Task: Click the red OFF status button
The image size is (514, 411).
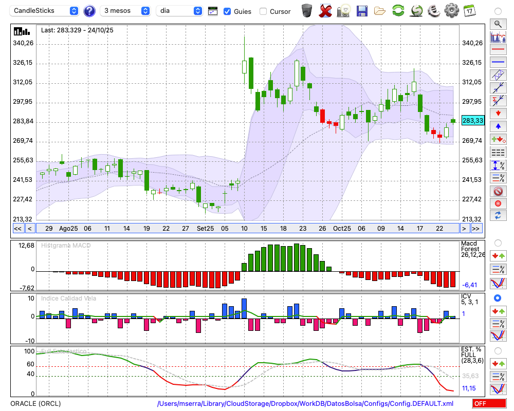Action: [x=488, y=404]
